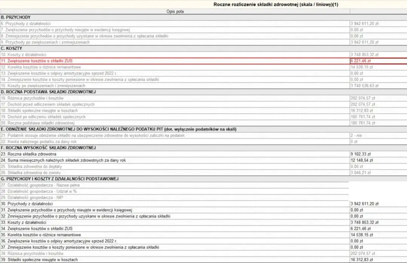Click value '3 942 611,20 zł' in row 30
The width and height of the screenshot is (407, 263).
click(364, 204)
